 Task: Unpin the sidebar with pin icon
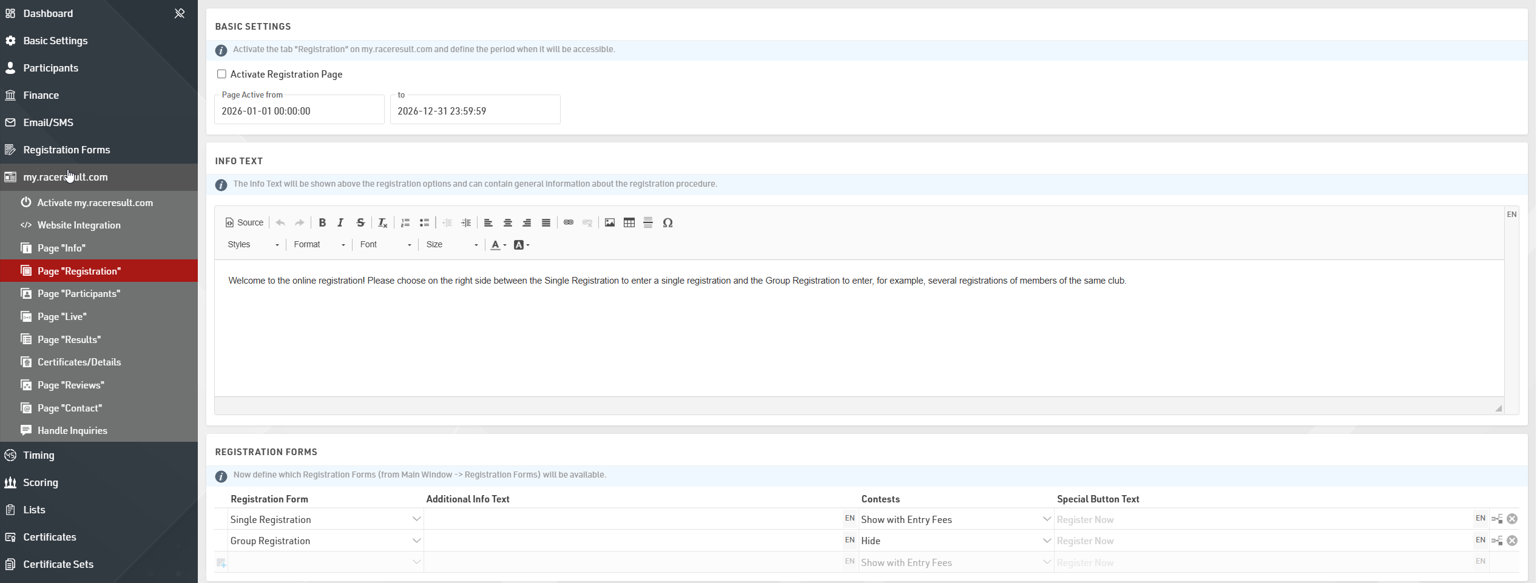(x=180, y=13)
